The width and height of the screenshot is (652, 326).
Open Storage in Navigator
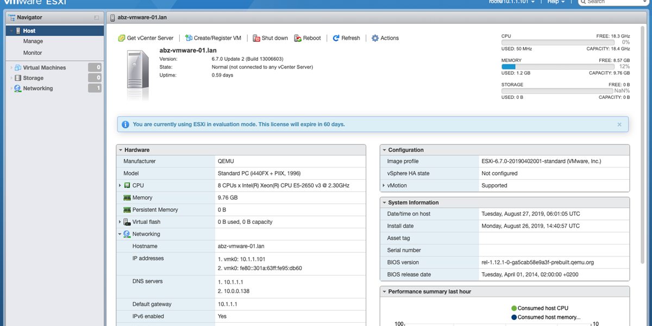pyautogui.click(x=33, y=78)
